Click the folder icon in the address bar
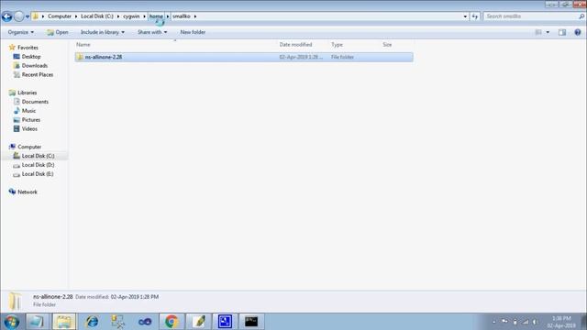This screenshot has width=587, height=330. [35, 16]
